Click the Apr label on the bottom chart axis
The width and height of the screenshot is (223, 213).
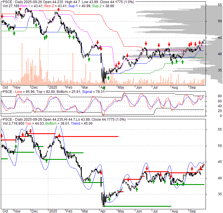click(103, 211)
